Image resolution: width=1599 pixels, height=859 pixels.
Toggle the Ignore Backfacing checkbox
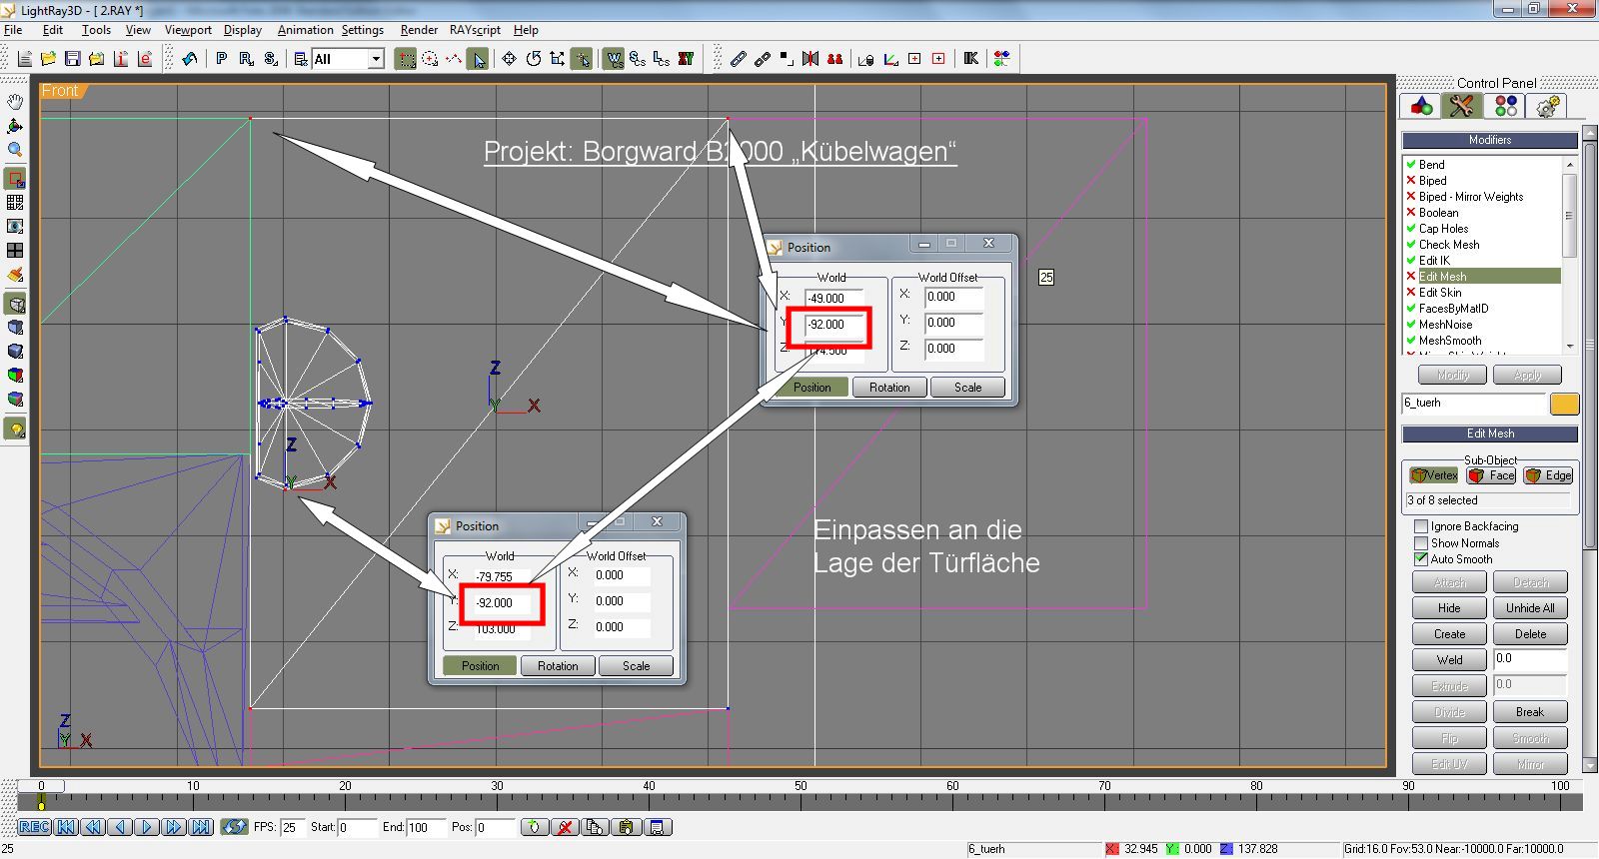pyautogui.click(x=1421, y=526)
